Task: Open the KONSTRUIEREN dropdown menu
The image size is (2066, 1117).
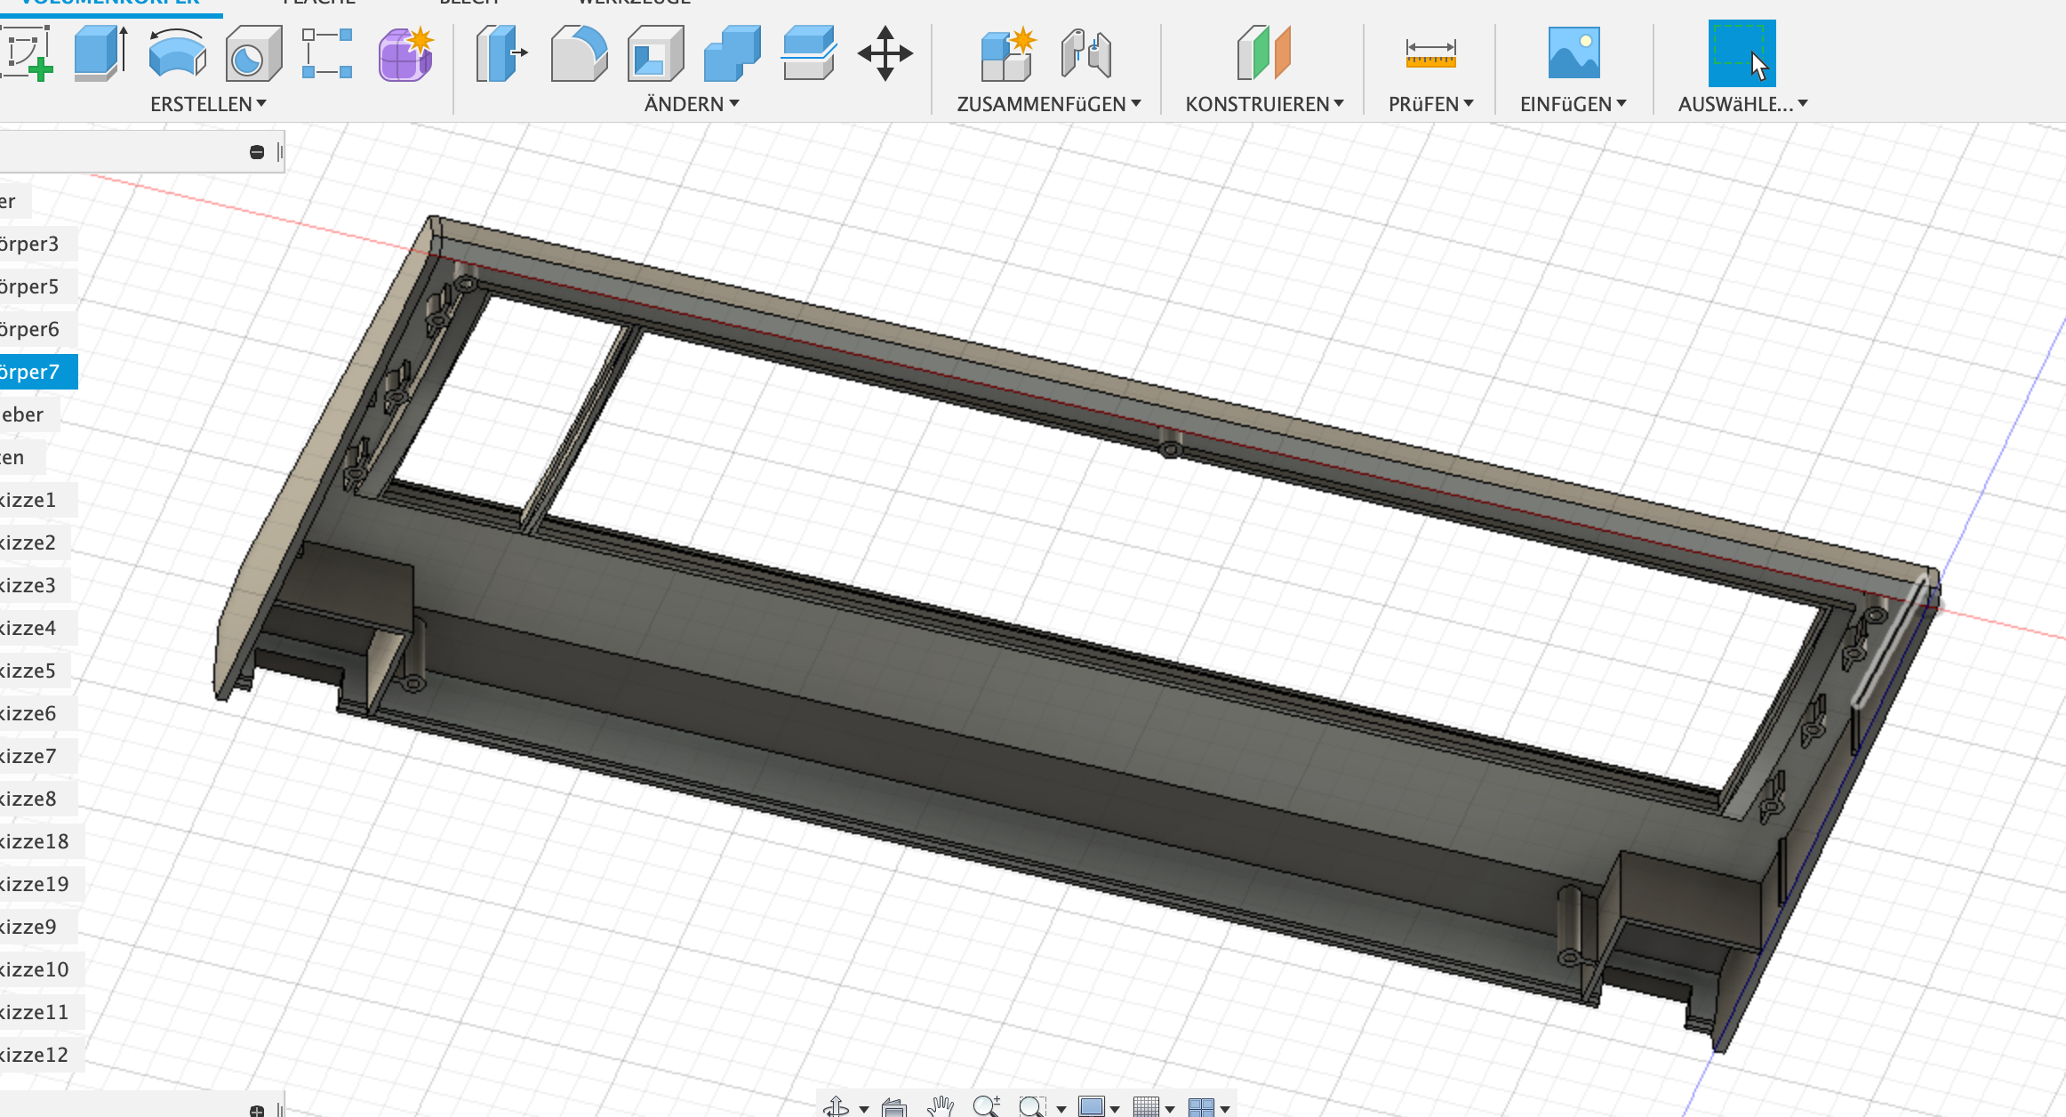Action: pos(1264,104)
